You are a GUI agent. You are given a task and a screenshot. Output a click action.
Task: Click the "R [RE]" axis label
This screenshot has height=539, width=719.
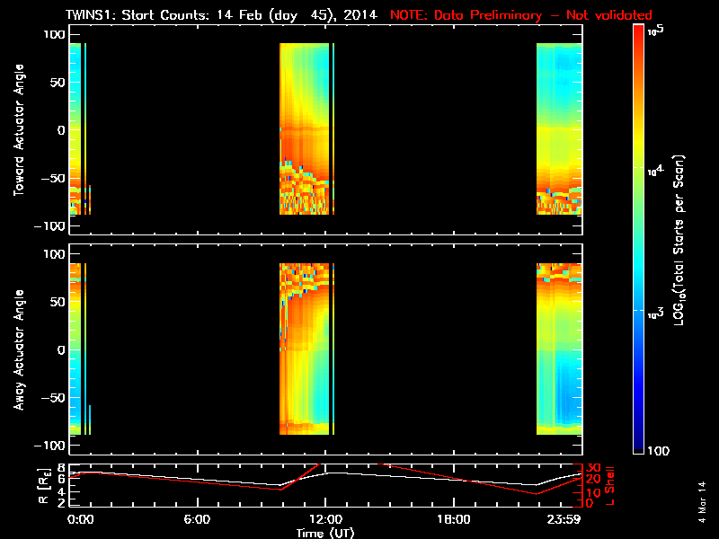tap(42, 486)
